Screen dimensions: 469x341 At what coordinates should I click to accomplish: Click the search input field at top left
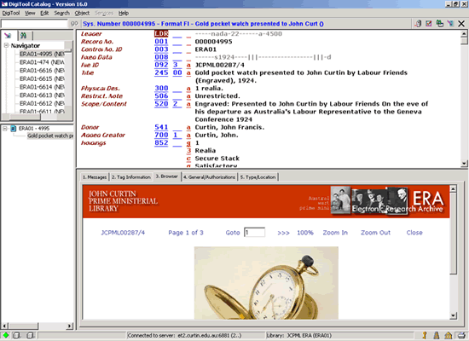[x=34, y=23]
